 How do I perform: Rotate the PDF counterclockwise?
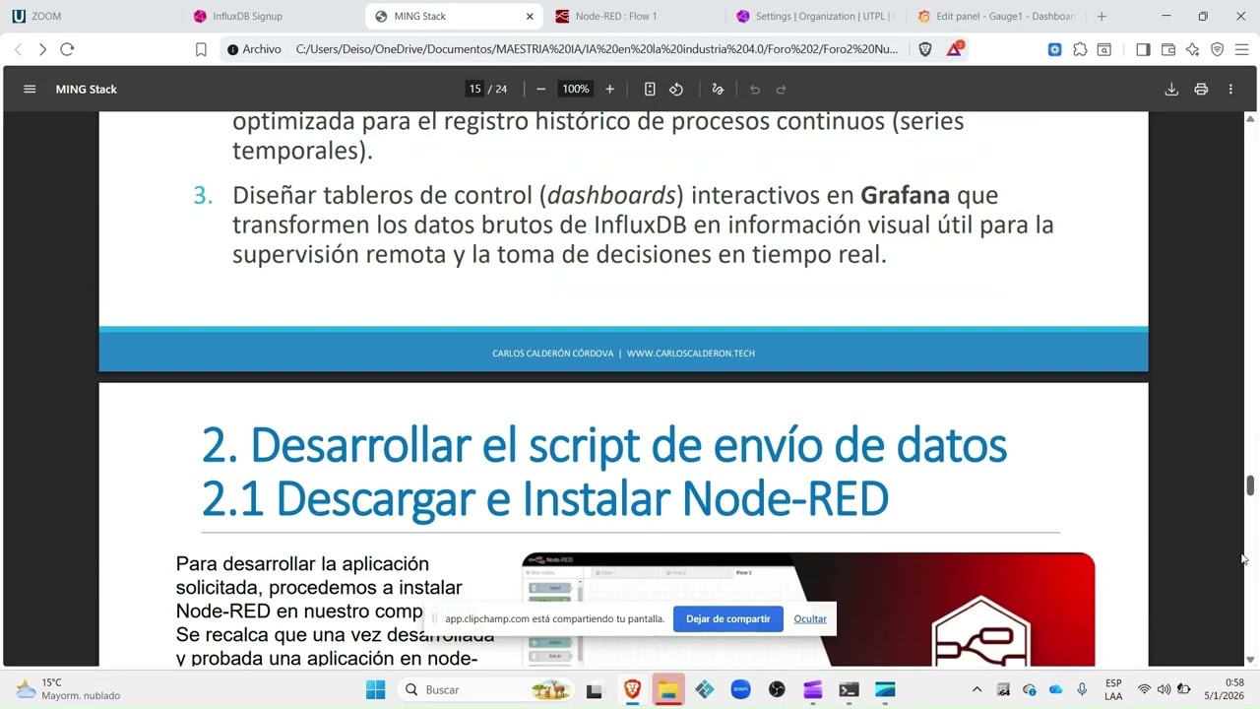click(x=676, y=89)
